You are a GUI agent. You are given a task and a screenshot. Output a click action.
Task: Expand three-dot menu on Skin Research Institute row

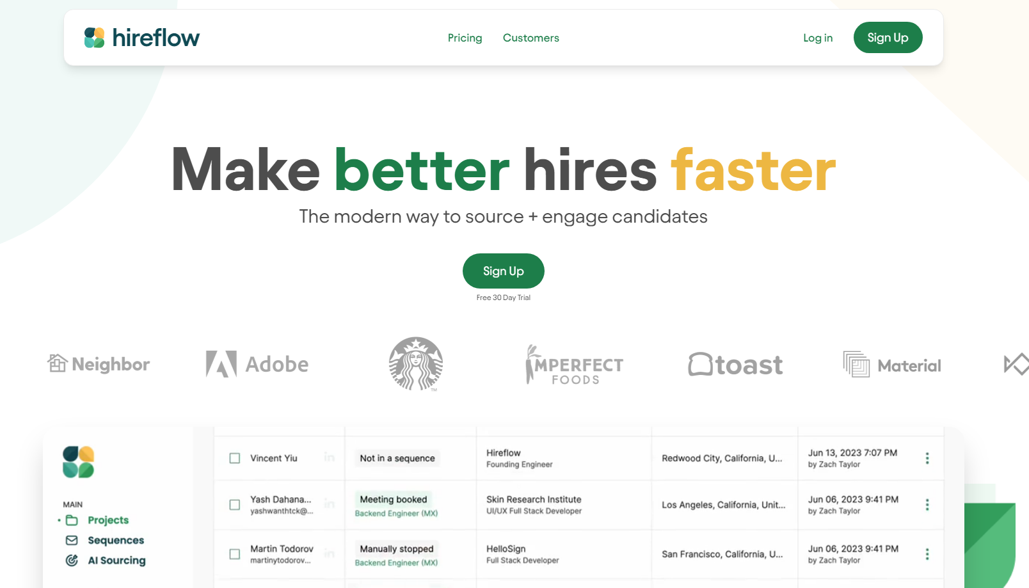pyautogui.click(x=927, y=505)
